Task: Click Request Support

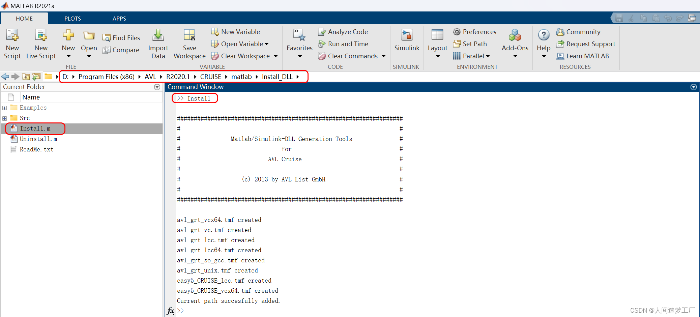Action: click(586, 44)
